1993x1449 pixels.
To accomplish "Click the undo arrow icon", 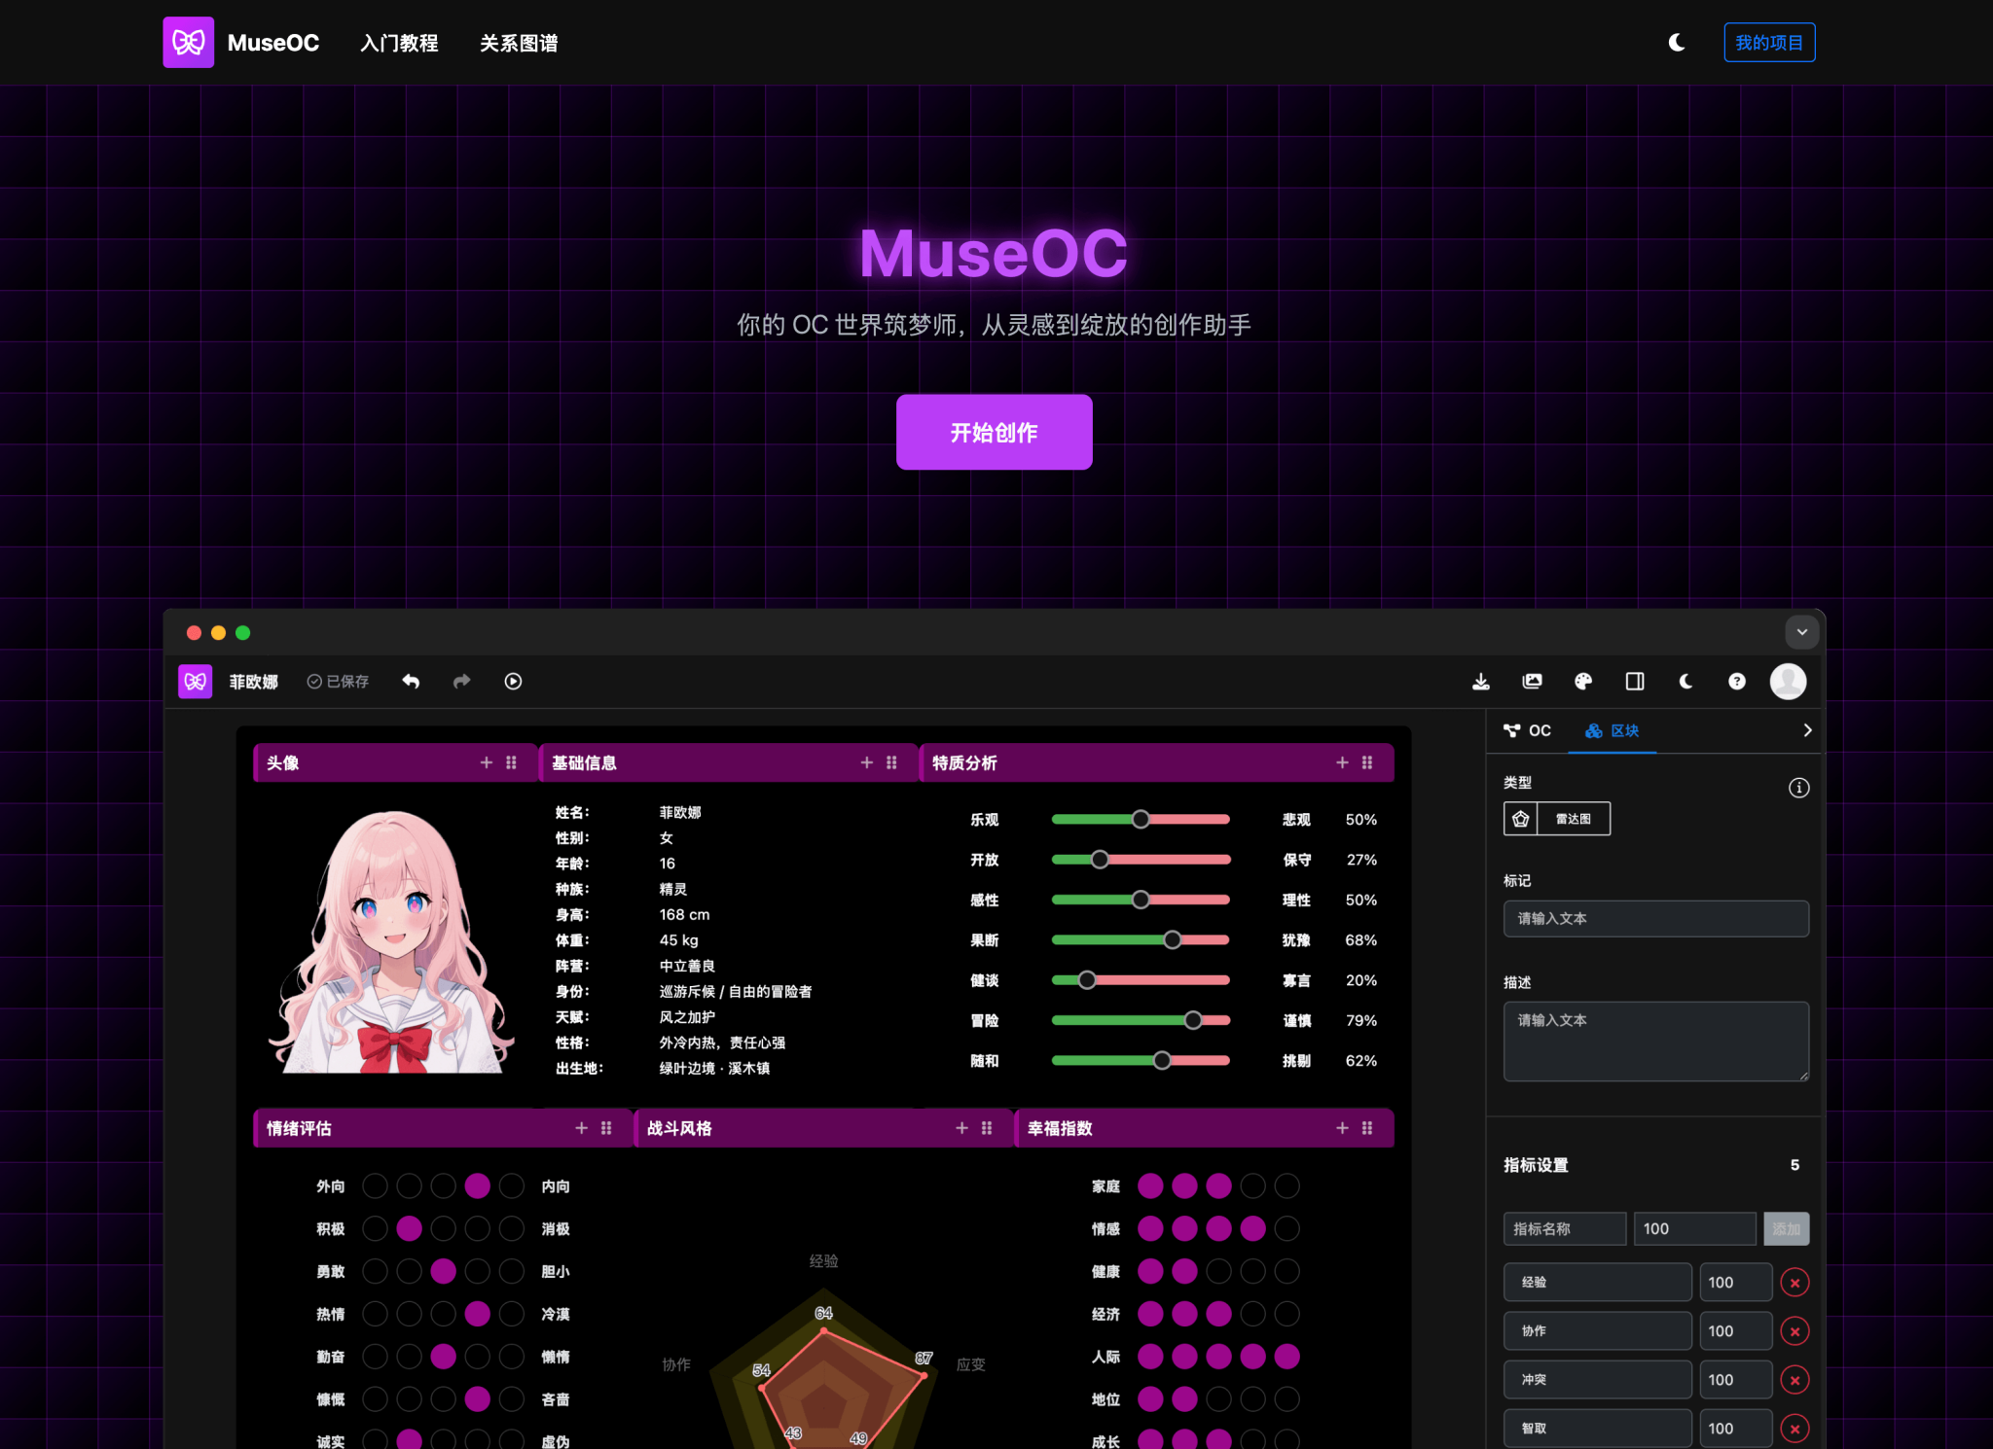I will [x=411, y=681].
